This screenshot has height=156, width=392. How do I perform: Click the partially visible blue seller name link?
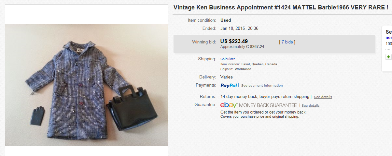click(x=389, y=38)
